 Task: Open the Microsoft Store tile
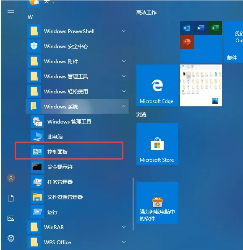tap(157, 144)
